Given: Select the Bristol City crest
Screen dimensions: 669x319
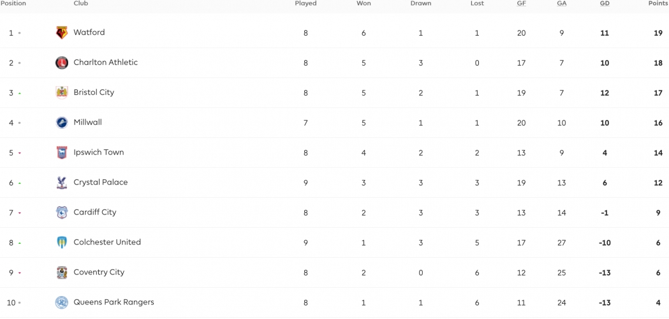Looking at the screenshot, I should point(62,93).
